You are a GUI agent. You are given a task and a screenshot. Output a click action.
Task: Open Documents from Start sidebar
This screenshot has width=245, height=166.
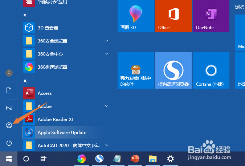click(9, 90)
